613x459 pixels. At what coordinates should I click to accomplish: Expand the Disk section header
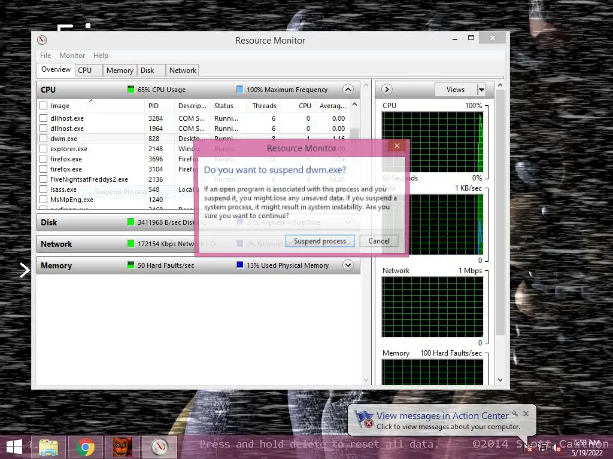(x=198, y=222)
